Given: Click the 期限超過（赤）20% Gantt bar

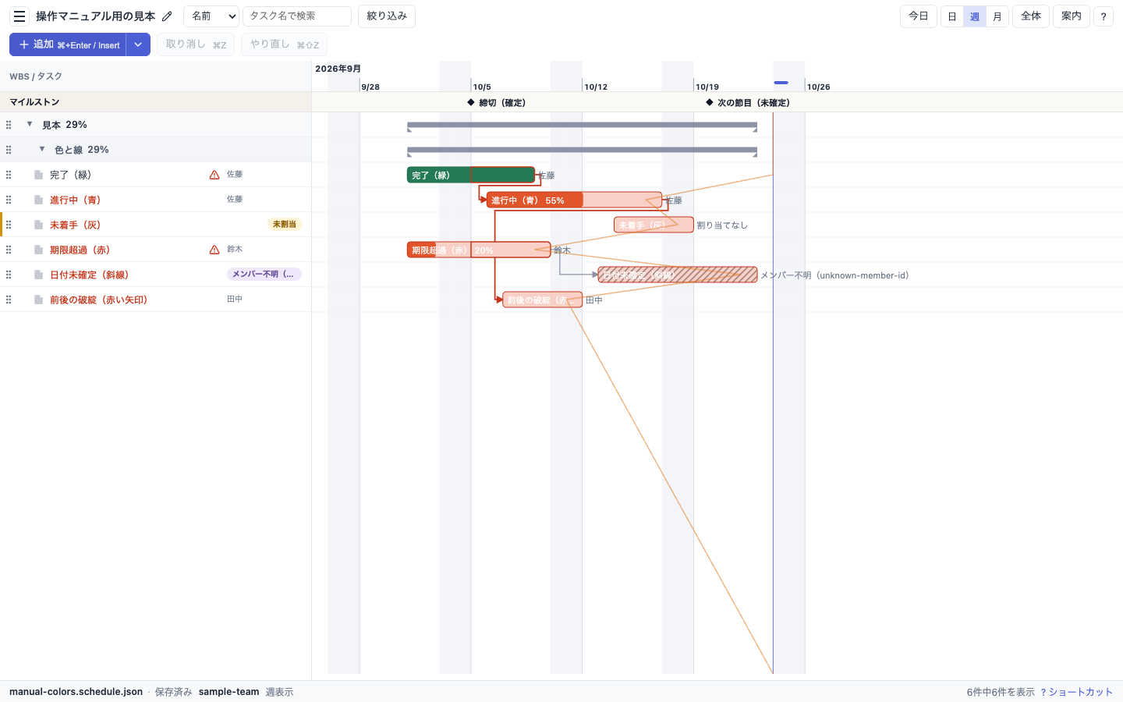Looking at the screenshot, I should (x=479, y=250).
